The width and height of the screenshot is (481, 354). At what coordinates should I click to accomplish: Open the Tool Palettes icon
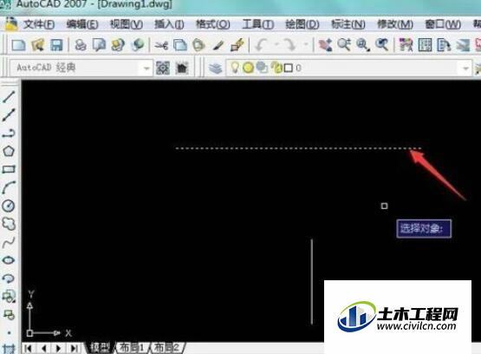[x=444, y=45]
